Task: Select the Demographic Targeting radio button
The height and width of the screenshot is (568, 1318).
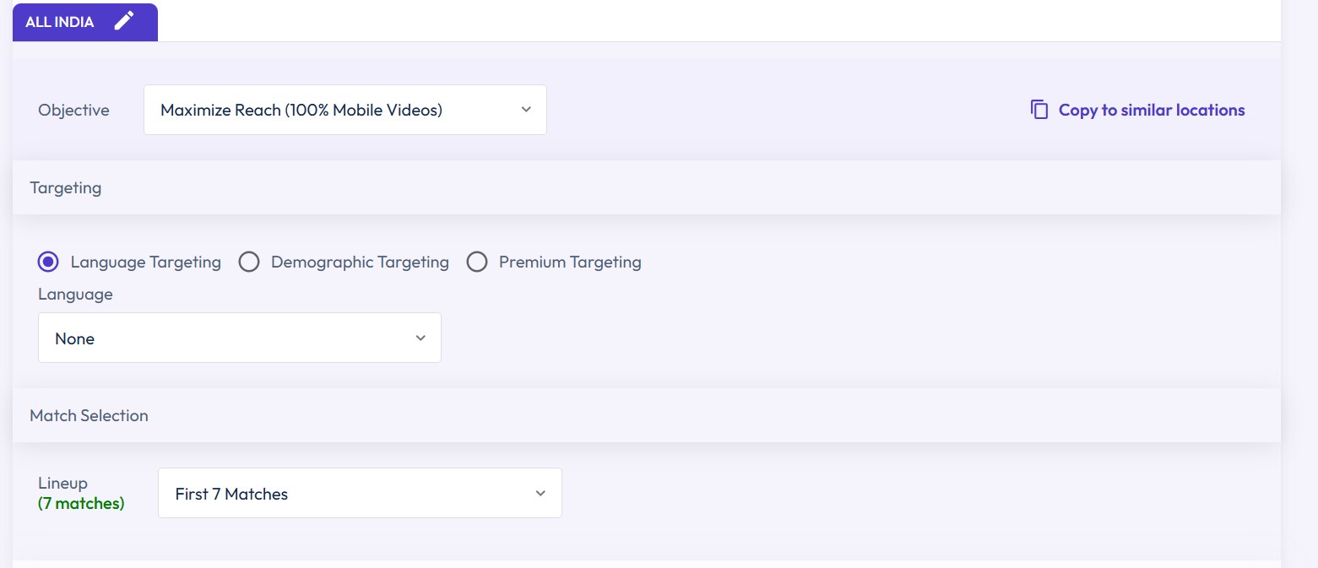Action: (249, 262)
